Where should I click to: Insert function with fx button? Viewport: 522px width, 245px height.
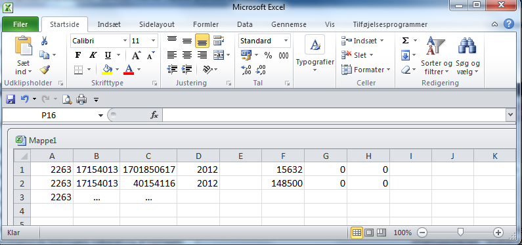coord(154,116)
